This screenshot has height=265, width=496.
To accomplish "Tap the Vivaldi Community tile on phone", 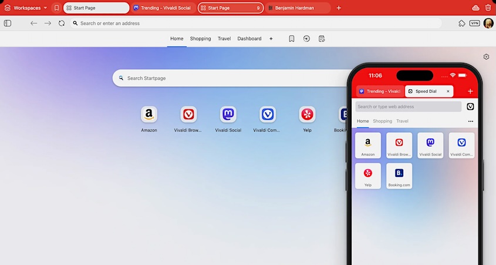I will click(461, 145).
